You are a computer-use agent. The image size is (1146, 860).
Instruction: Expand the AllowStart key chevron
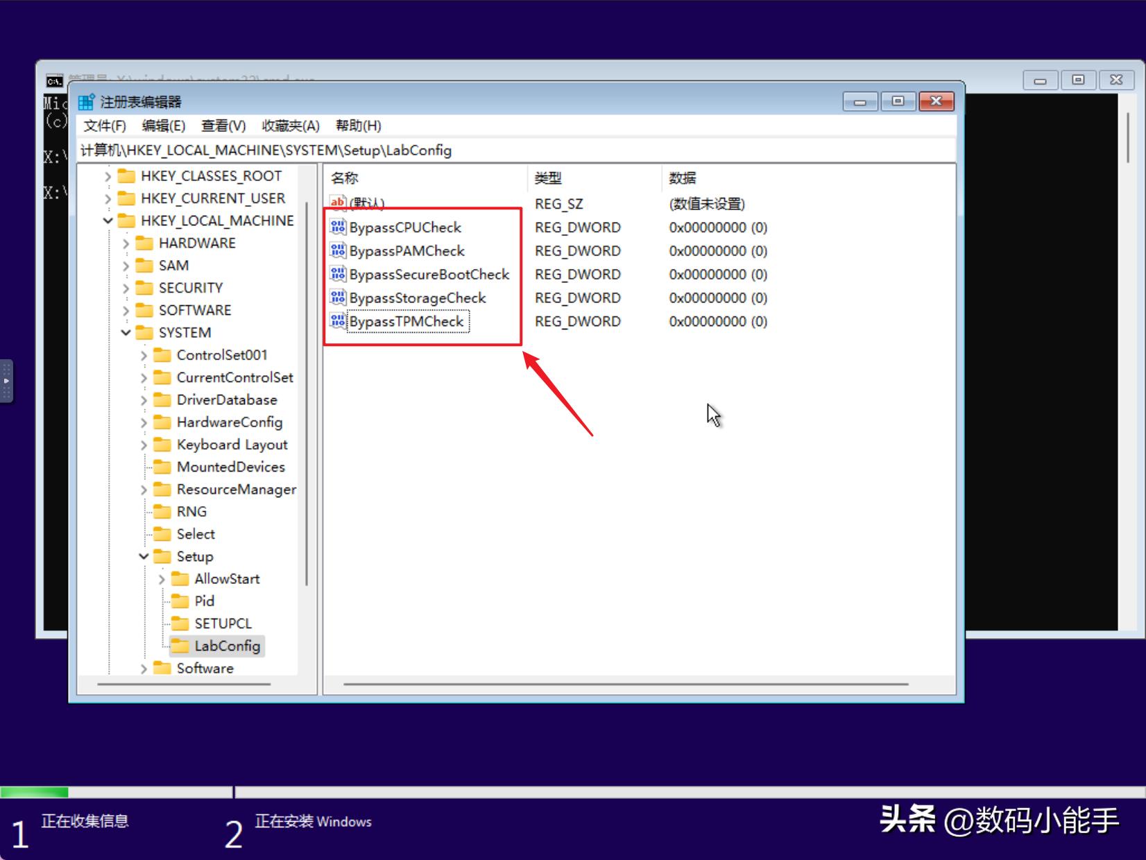click(x=162, y=578)
